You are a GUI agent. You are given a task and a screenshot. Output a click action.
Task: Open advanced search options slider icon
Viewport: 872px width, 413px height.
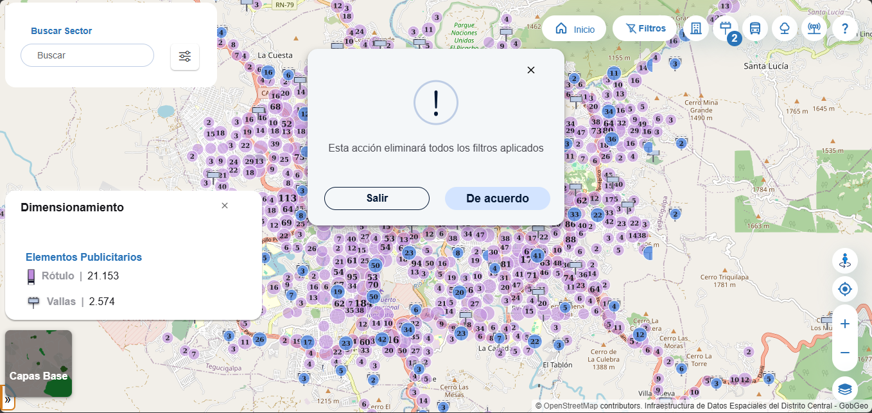(x=185, y=57)
